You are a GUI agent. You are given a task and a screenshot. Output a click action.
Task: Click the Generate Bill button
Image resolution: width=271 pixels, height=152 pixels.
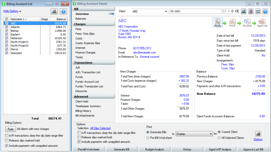[x=121, y=149]
